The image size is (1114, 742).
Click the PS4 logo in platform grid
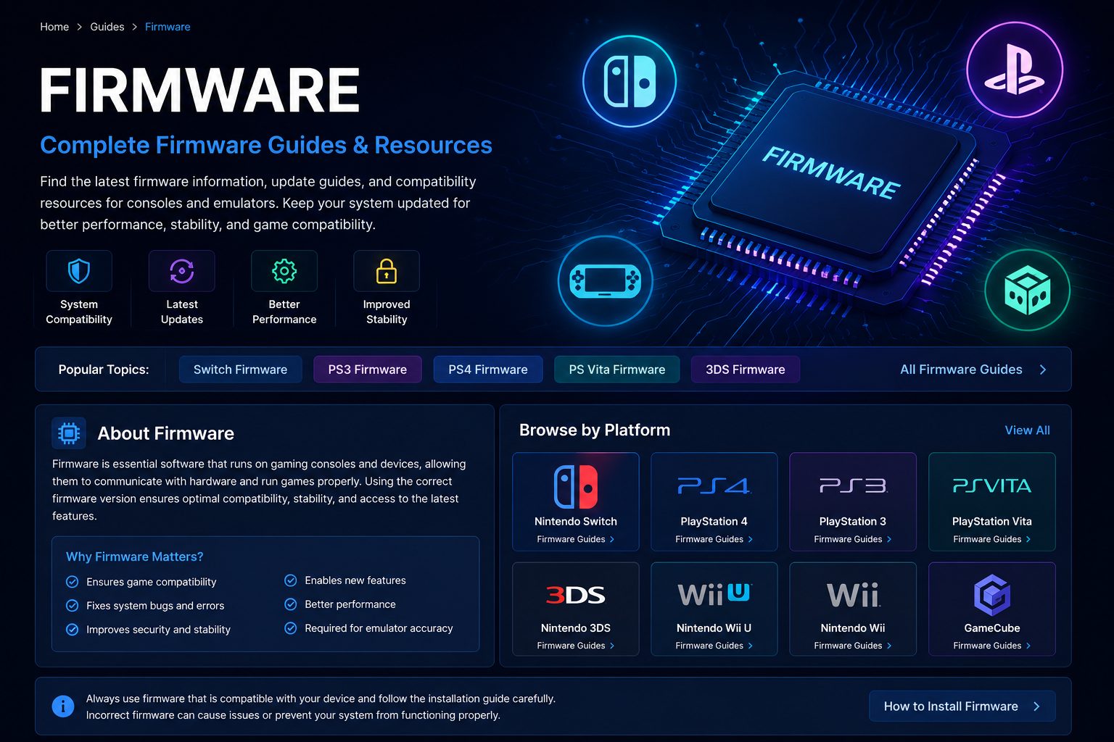[x=714, y=485]
